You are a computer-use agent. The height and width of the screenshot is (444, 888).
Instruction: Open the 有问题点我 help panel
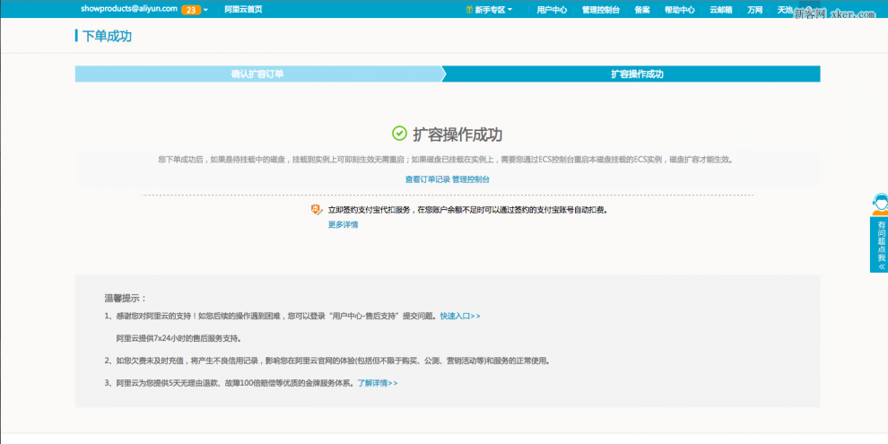coord(881,245)
